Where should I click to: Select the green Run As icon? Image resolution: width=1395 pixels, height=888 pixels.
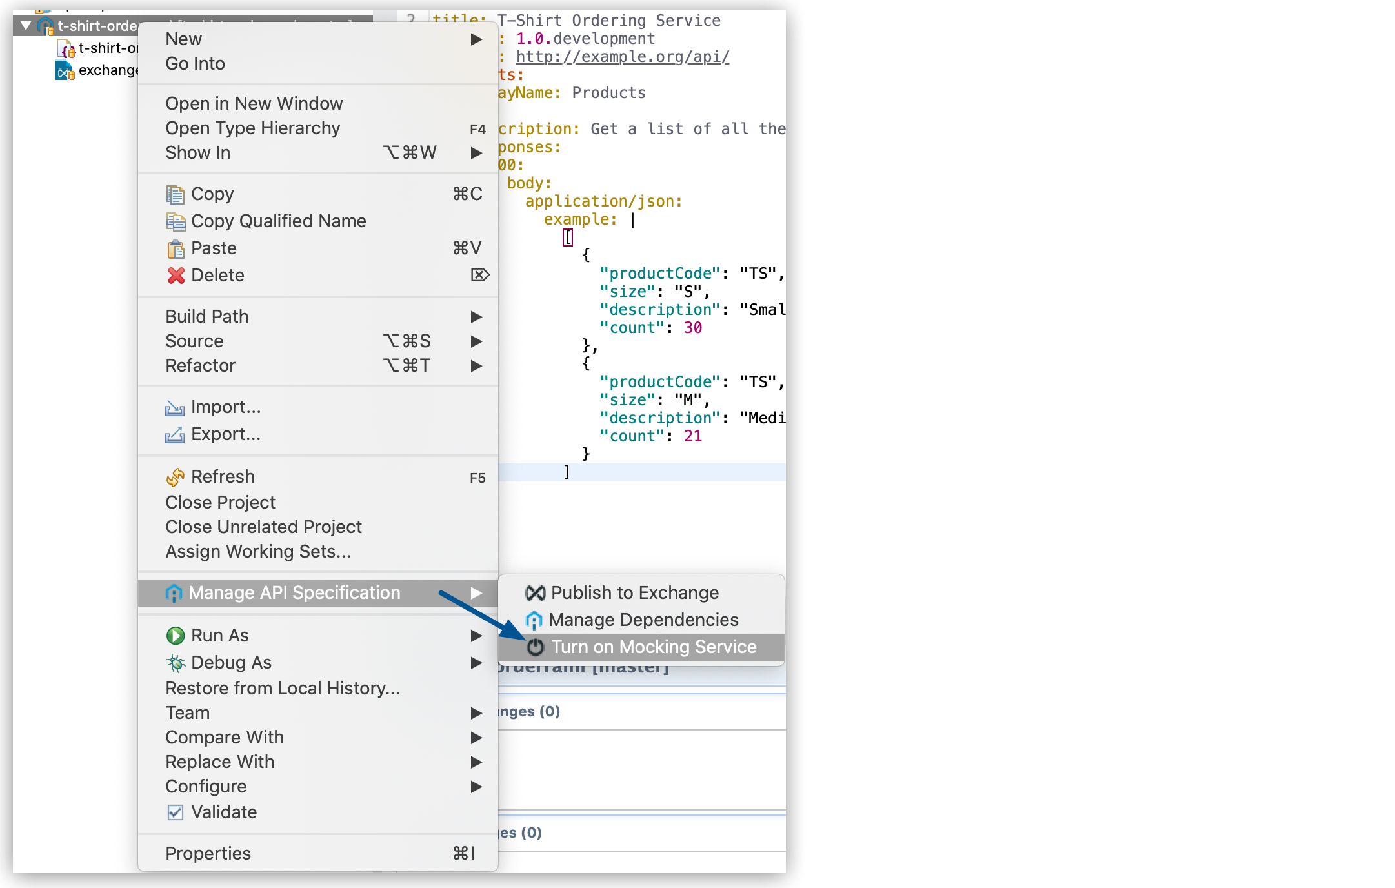[176, 635]
